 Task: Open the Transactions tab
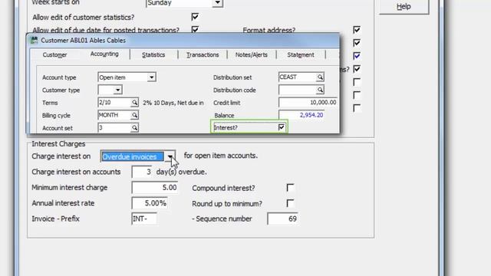coord(203,54)
